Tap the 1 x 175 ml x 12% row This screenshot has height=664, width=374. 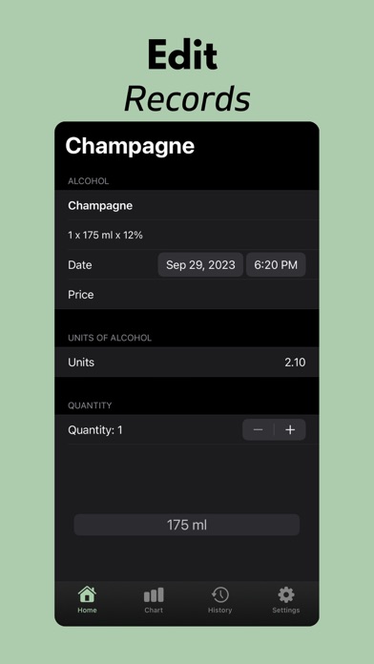tap(187, 235)
